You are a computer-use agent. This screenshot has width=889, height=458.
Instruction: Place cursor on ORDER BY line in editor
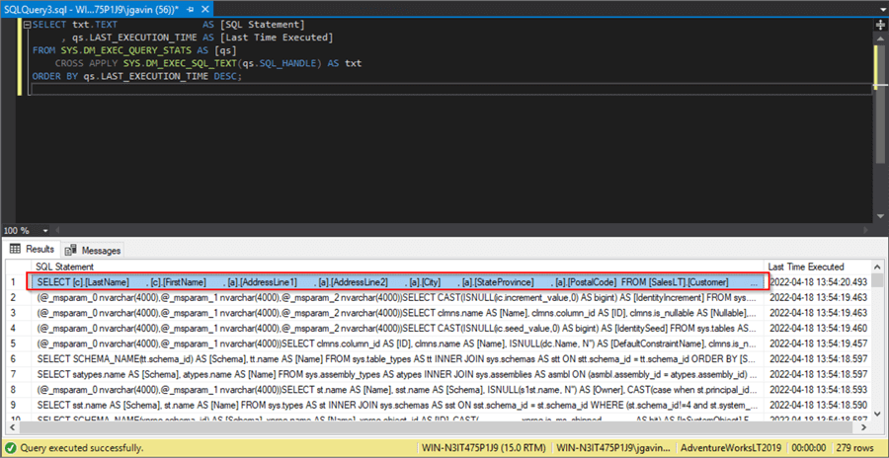point(136,77)
